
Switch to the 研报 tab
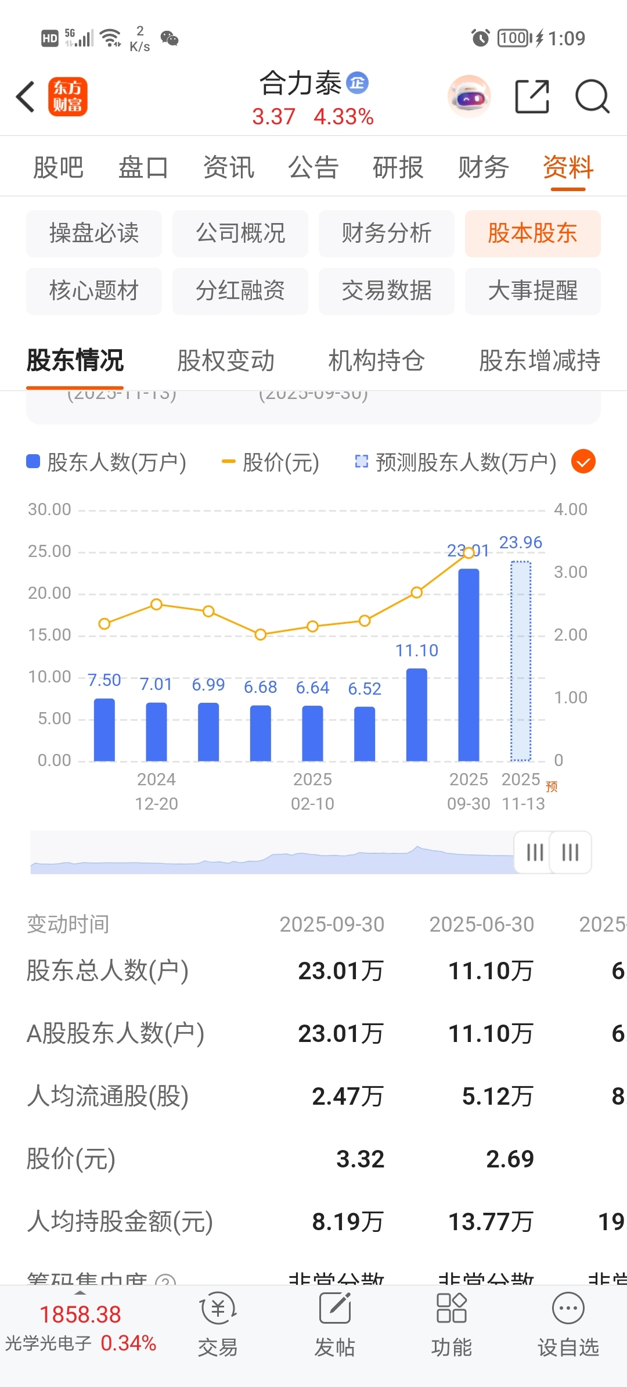click(398, 167)
